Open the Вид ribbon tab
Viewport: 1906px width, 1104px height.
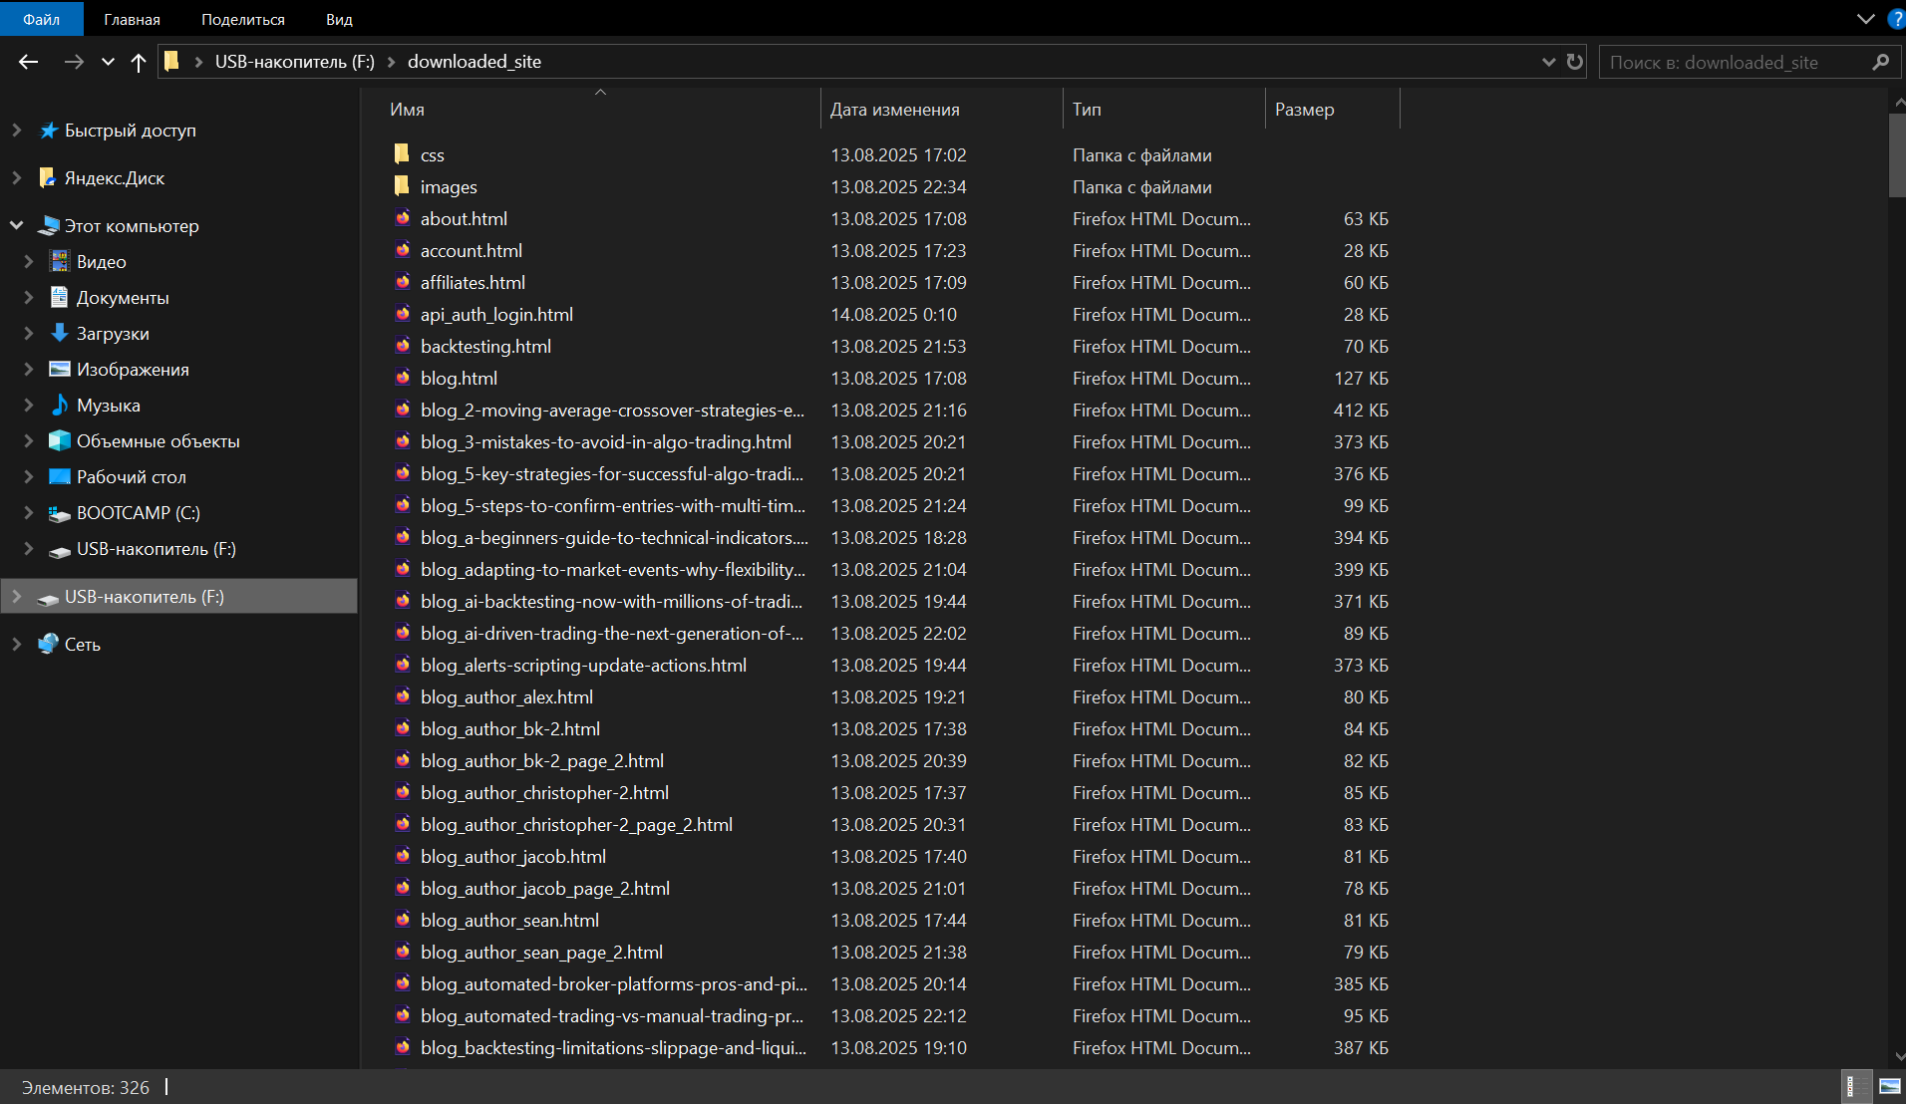pos(339,19)
